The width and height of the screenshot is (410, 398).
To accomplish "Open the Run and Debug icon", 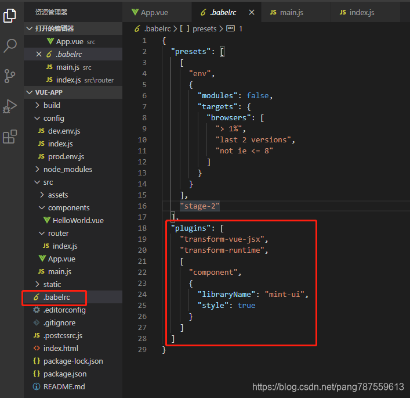I will pyautogui.click(x=10, y=106).
